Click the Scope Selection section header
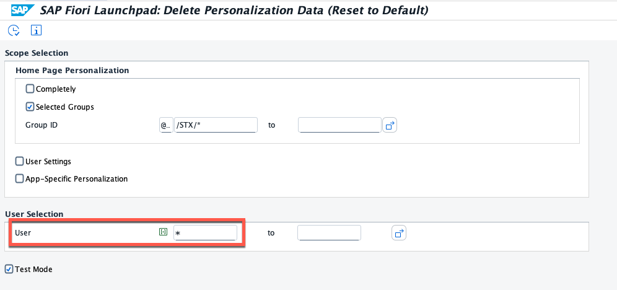Image resolution: width=617 pixels, height=290 pixels. click(37, 53)
